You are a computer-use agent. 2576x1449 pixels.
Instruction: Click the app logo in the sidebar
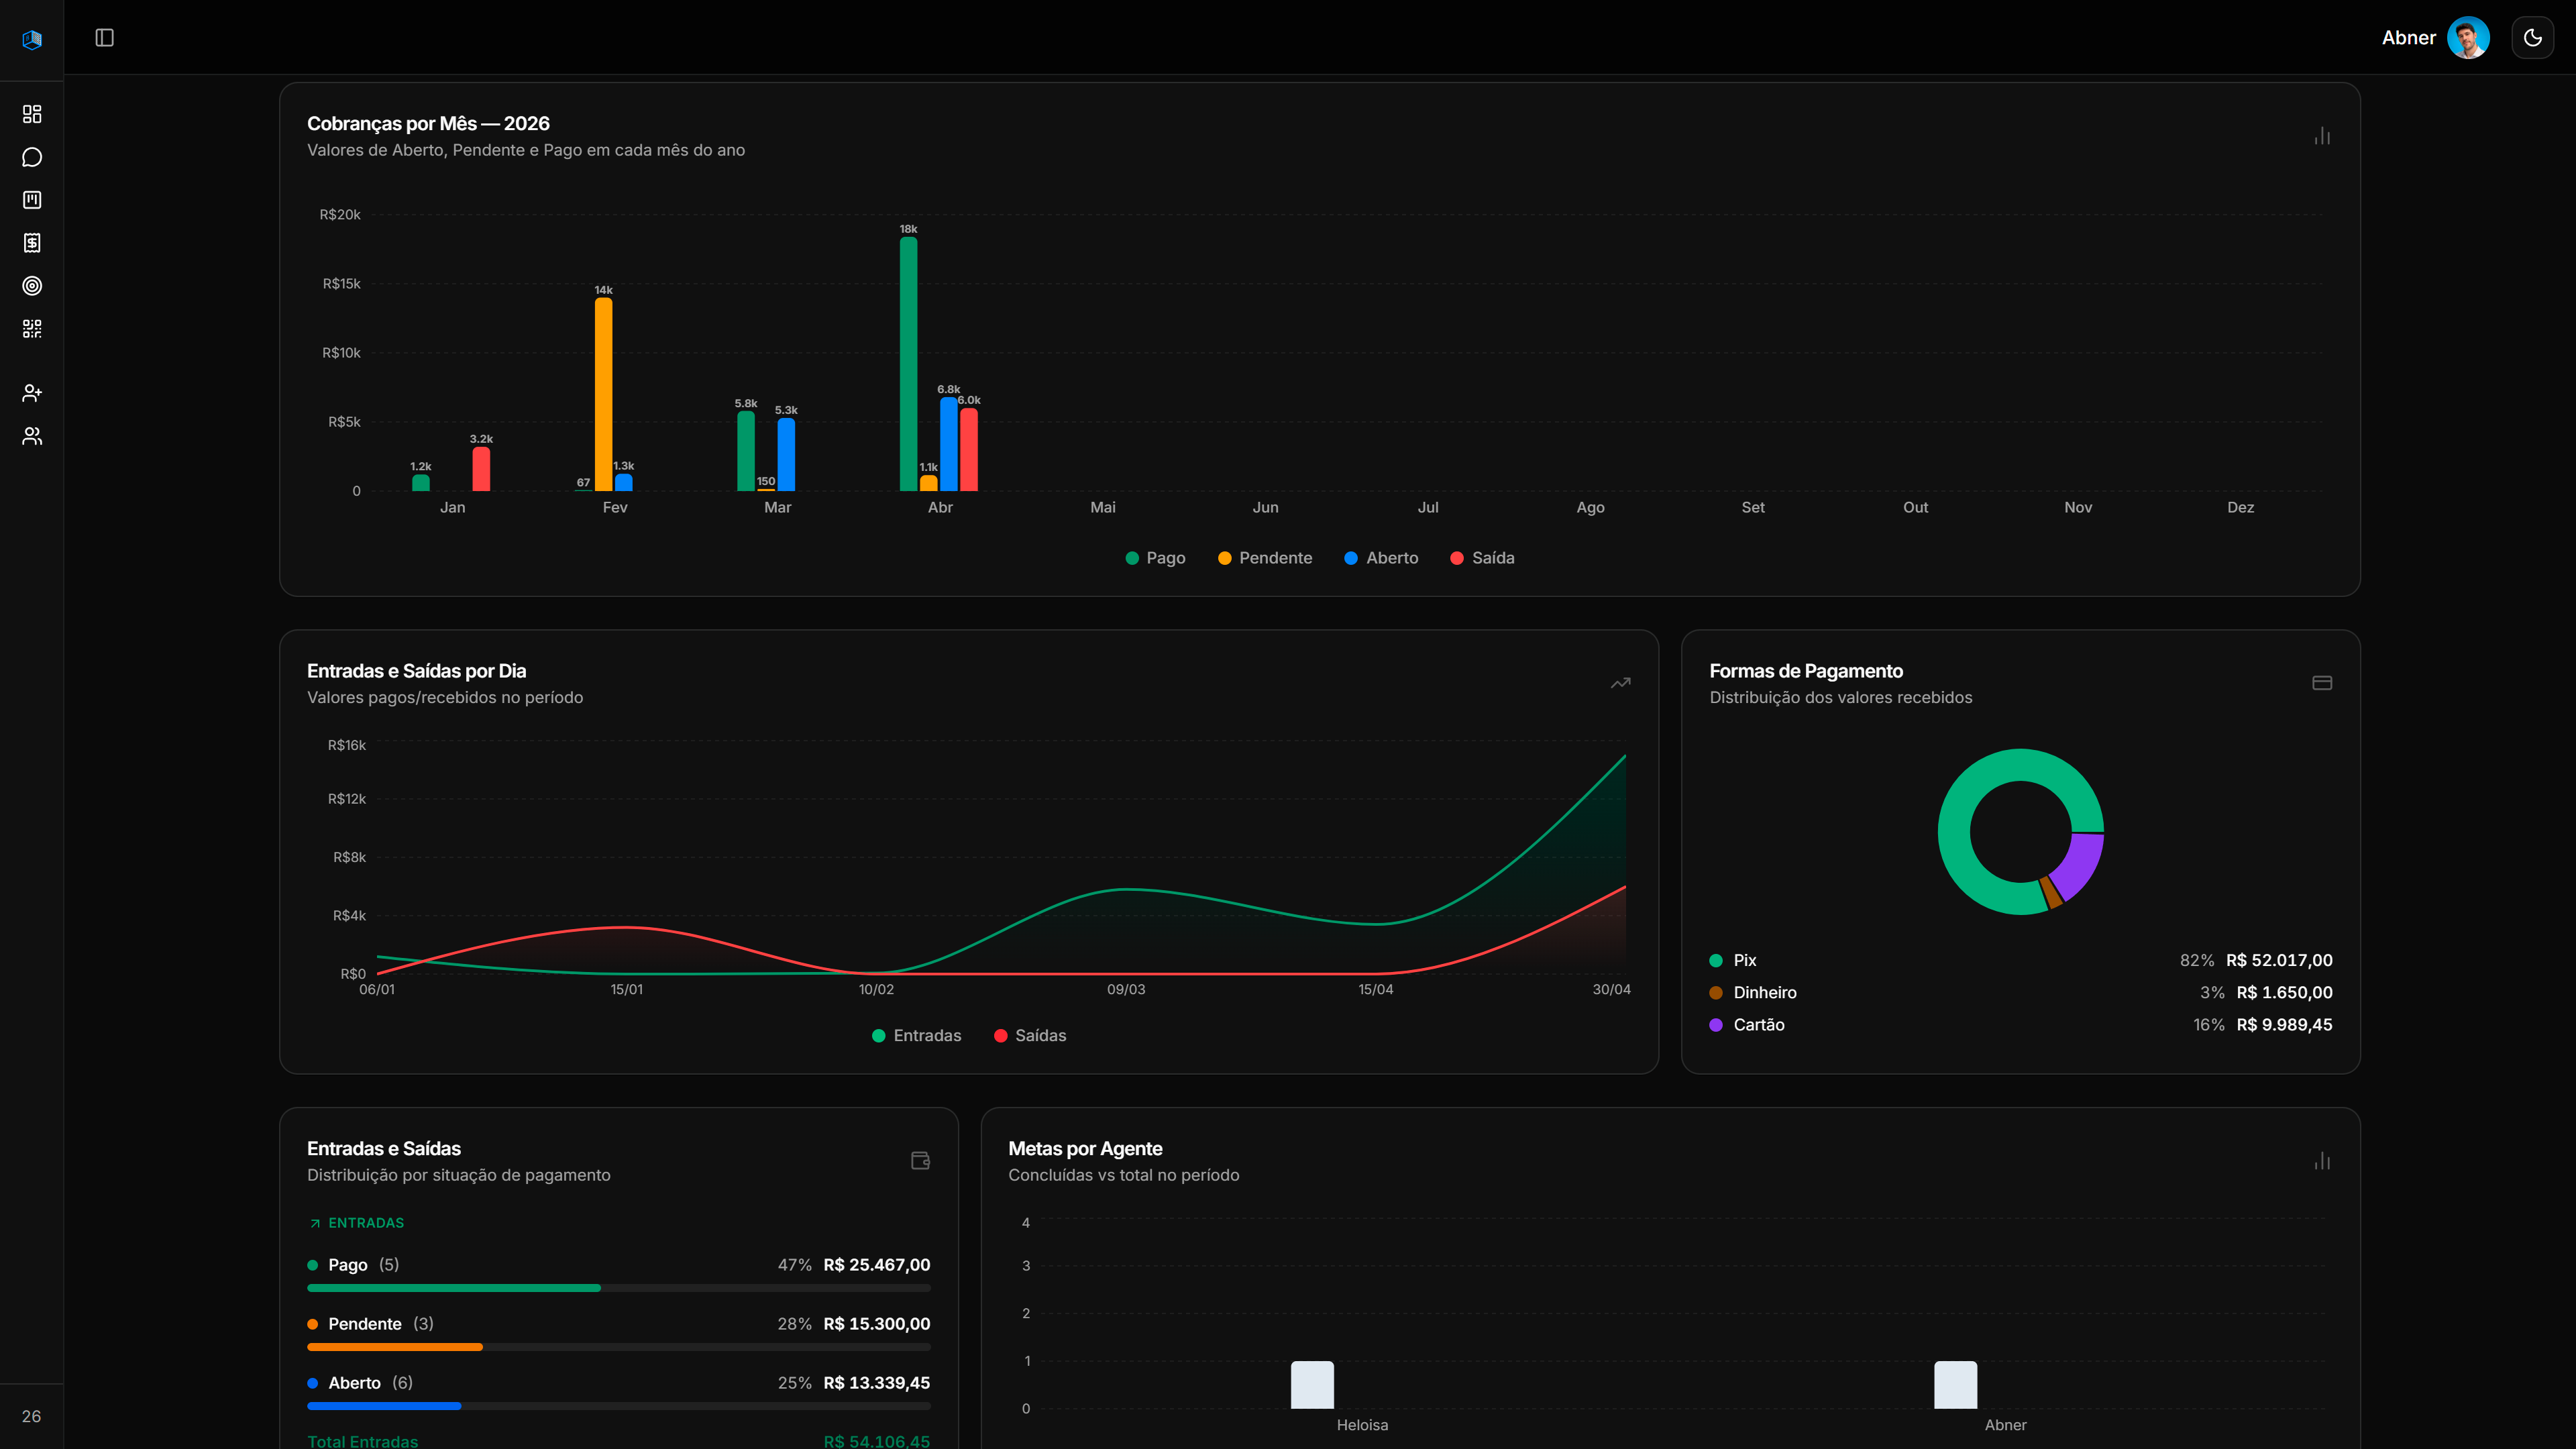pos(32,39)
